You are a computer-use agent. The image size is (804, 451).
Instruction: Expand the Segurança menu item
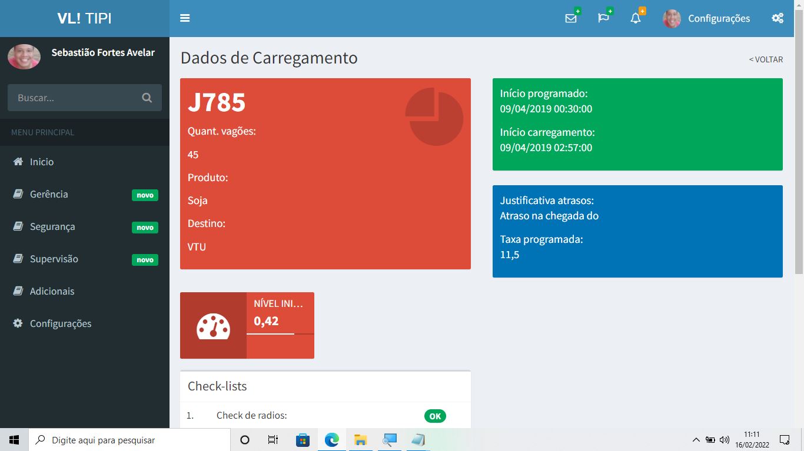52,226
